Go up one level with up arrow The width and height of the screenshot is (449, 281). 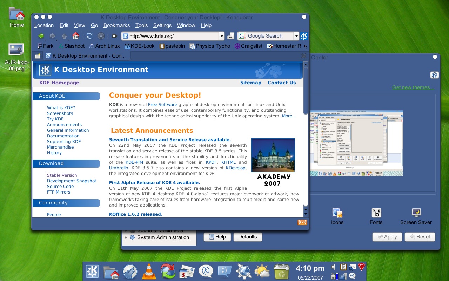pyautogui.click(x=64, y=36)
